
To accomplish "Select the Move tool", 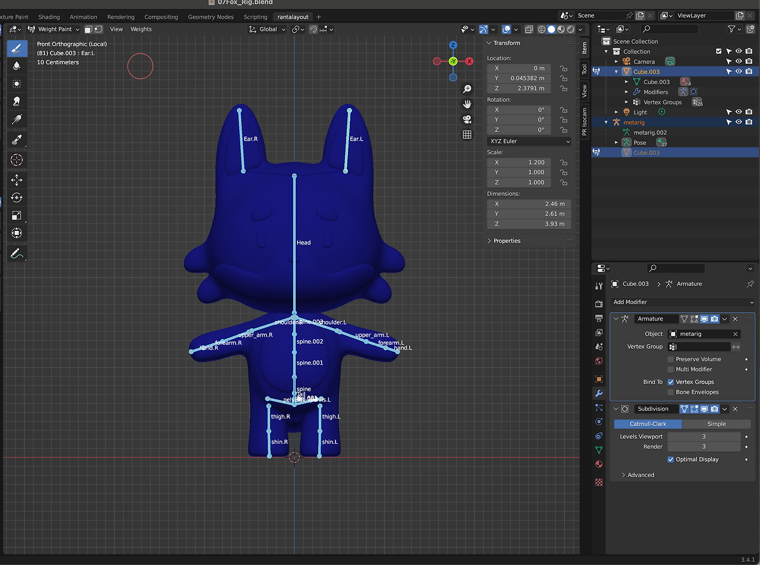I will coord(17,180).
